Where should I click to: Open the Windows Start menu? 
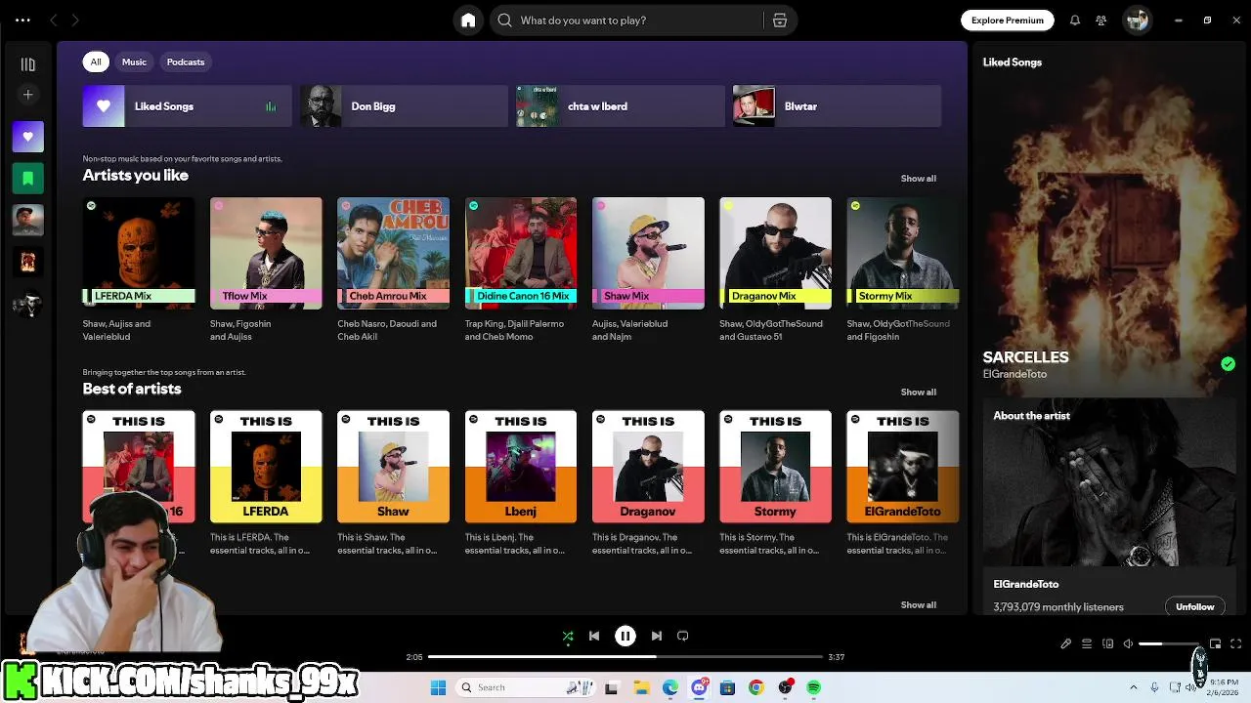point(438,687)
